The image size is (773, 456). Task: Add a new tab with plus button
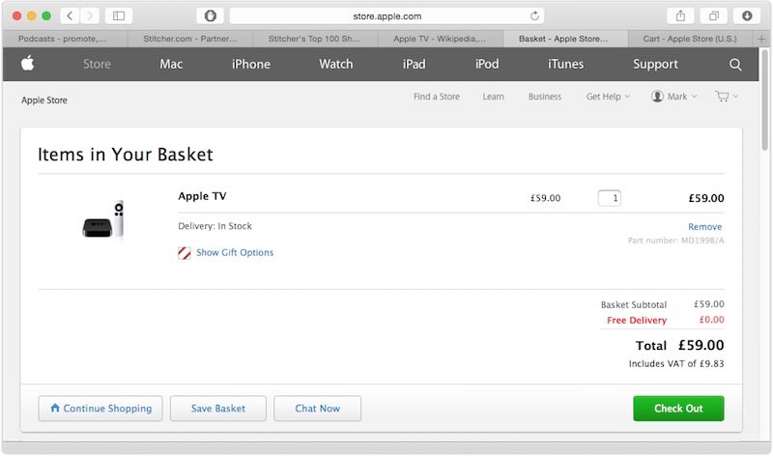[x=761, y=39]
